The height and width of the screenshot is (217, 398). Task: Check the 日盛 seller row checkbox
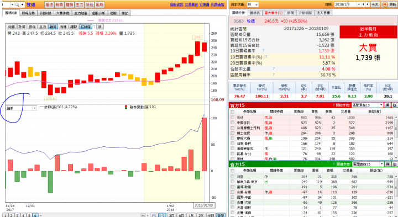pos(232,177)
